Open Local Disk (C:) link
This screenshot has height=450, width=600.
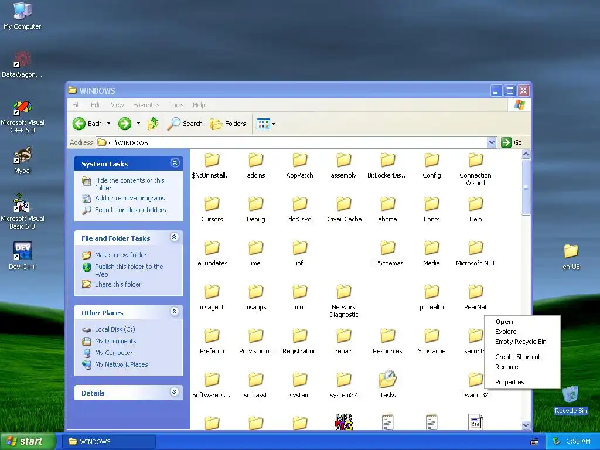(x=115, y=329)
